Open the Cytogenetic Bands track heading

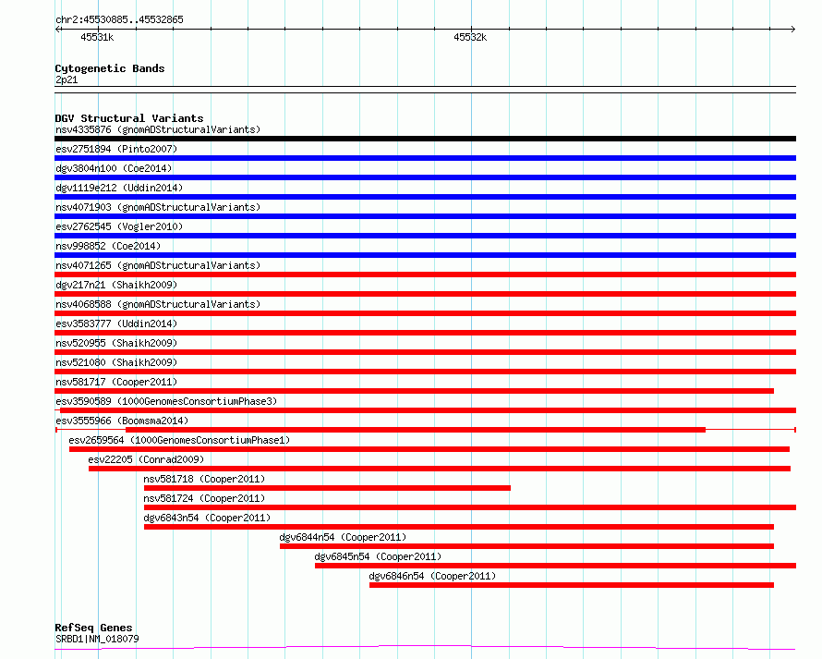(110, 68)
